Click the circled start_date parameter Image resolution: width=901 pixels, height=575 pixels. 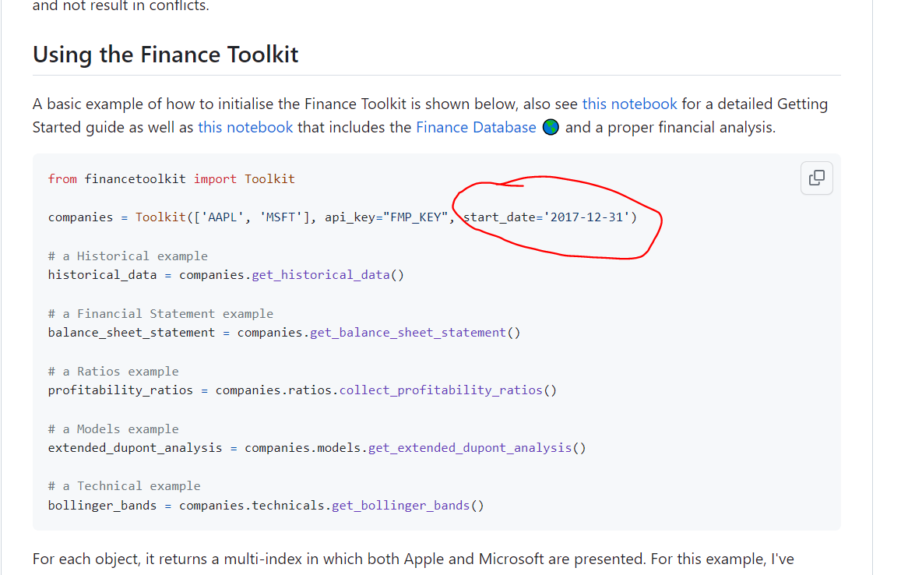coord(546,217)
